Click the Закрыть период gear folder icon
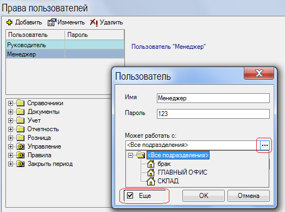This screenshot has width=285, height=212. (21, 164)
